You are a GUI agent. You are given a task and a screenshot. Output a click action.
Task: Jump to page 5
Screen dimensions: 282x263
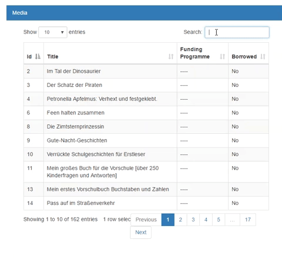pos(219,220)
